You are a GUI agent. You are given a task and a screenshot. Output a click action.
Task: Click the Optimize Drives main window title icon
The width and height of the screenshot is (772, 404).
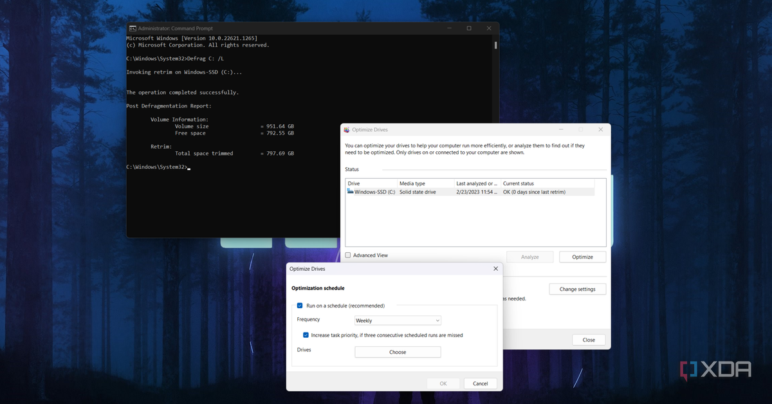[347, 130]
